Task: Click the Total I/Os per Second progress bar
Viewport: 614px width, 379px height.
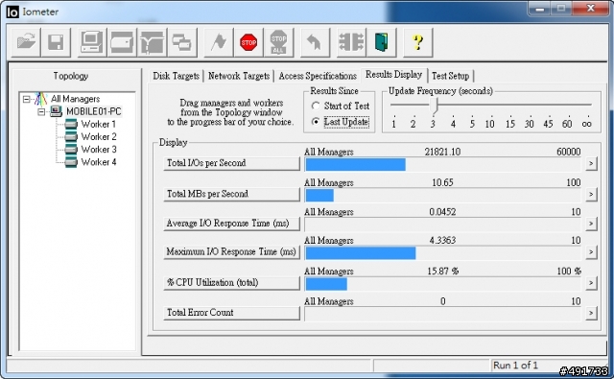Action: (x=442, y=164)
